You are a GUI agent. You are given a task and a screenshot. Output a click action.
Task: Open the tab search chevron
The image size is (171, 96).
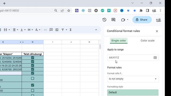(x=133, y=3)
